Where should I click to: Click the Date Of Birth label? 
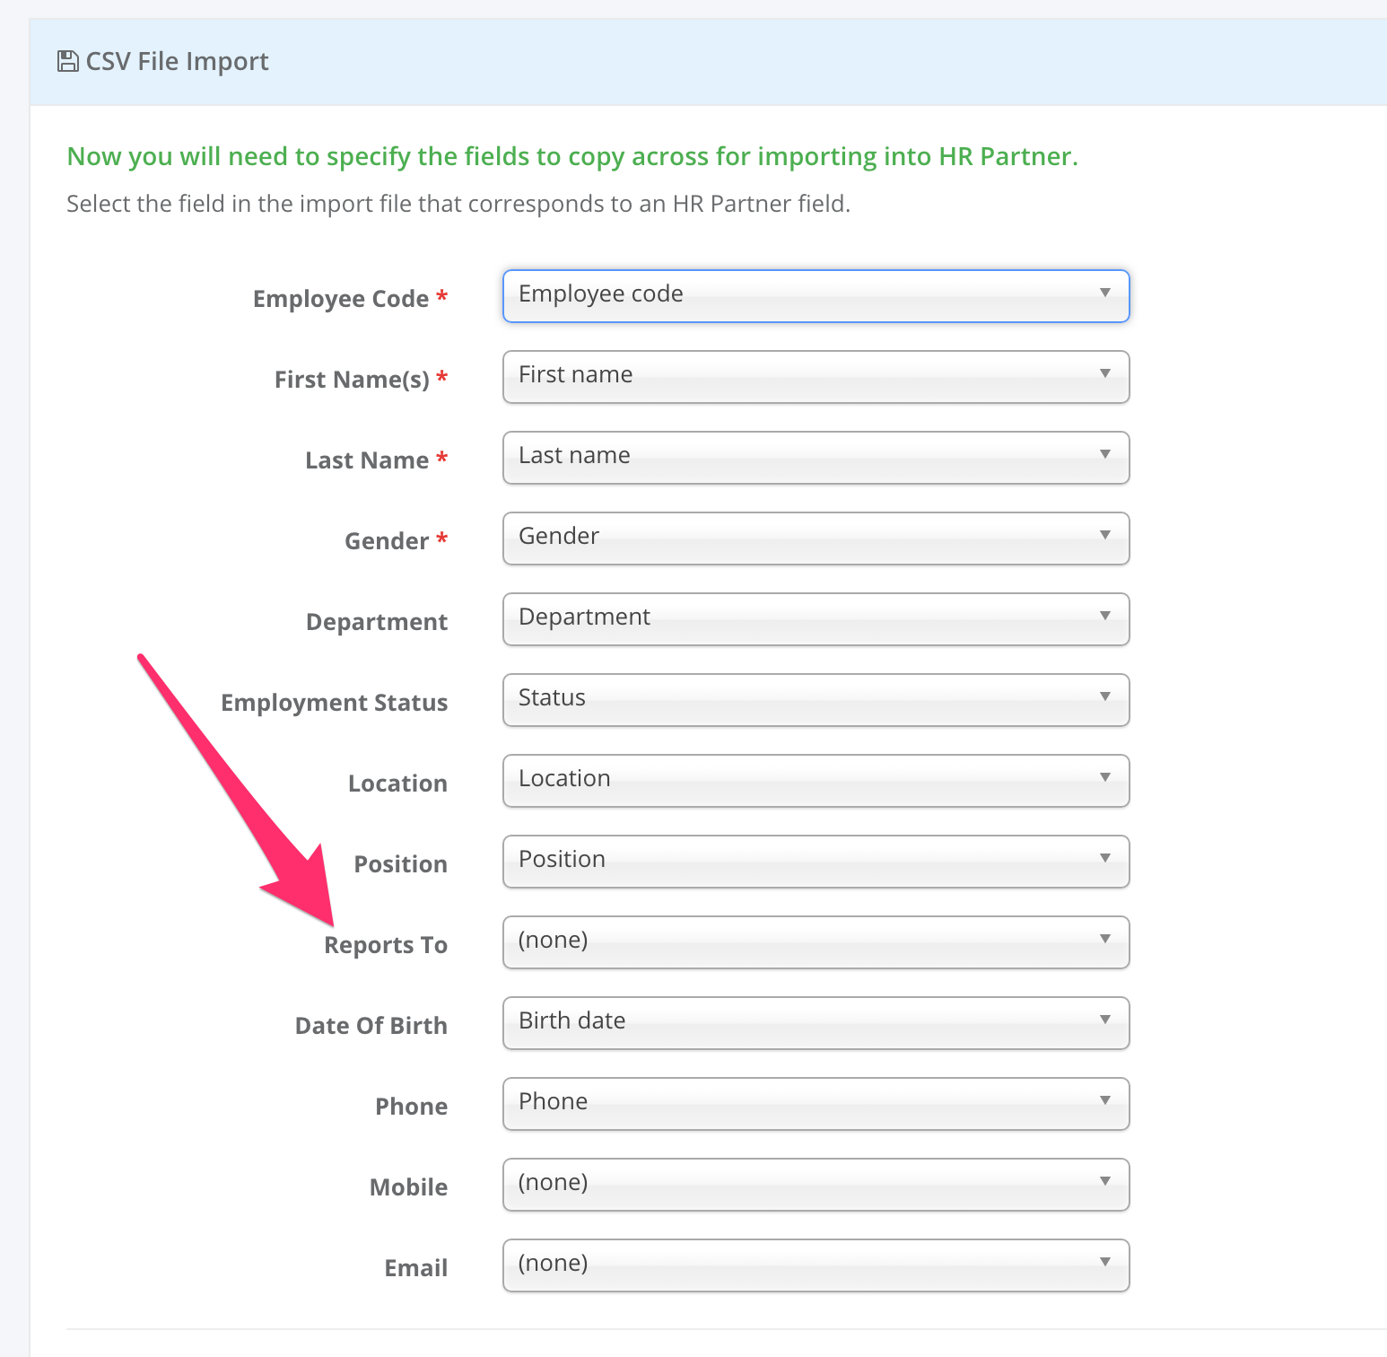click(371, 1026)
